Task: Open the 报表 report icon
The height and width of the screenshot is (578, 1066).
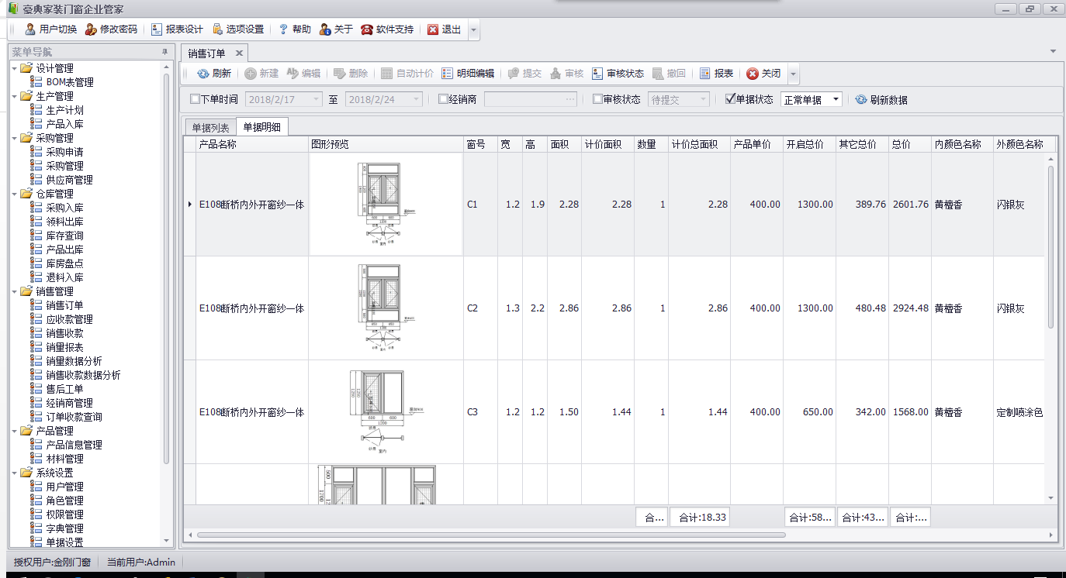Action: [x=705, y=74]
